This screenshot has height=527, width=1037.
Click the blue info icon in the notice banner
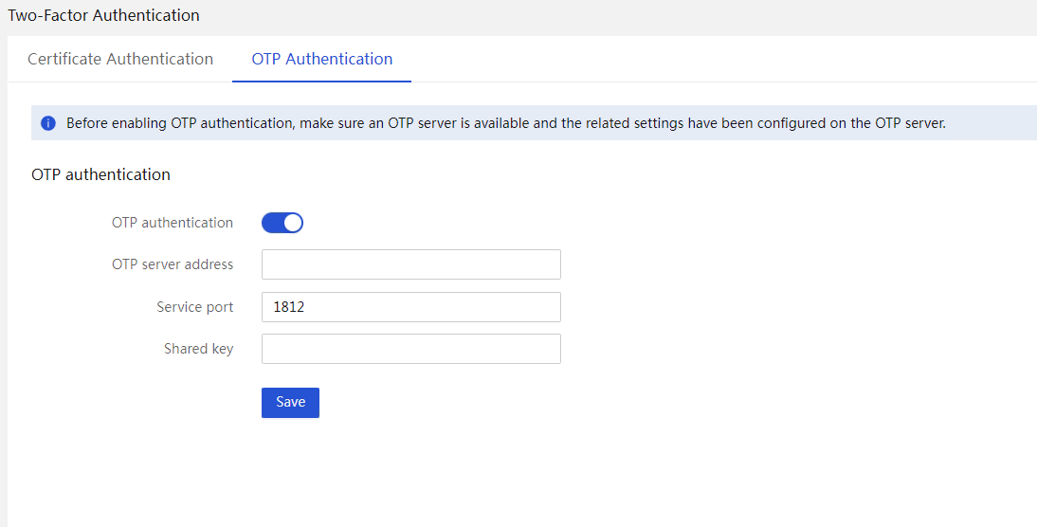point(48,123)
